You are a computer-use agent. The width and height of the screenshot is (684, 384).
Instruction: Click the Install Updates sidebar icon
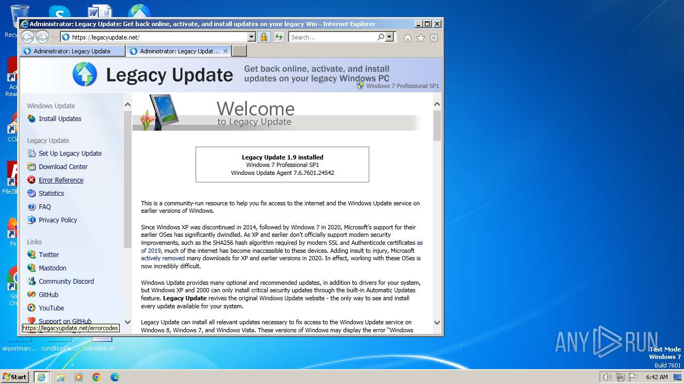[x=32, y=118]
